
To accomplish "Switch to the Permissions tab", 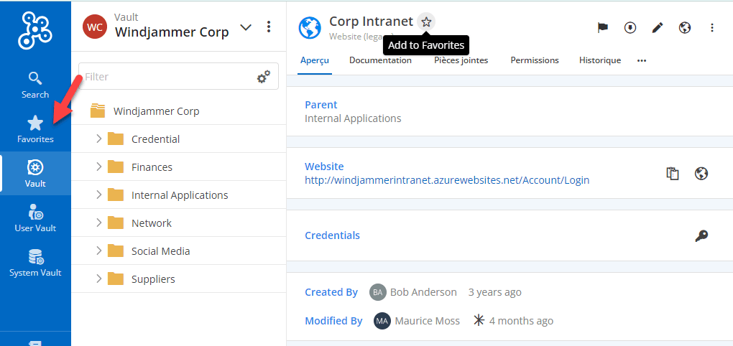I will (x=534, y=60).
